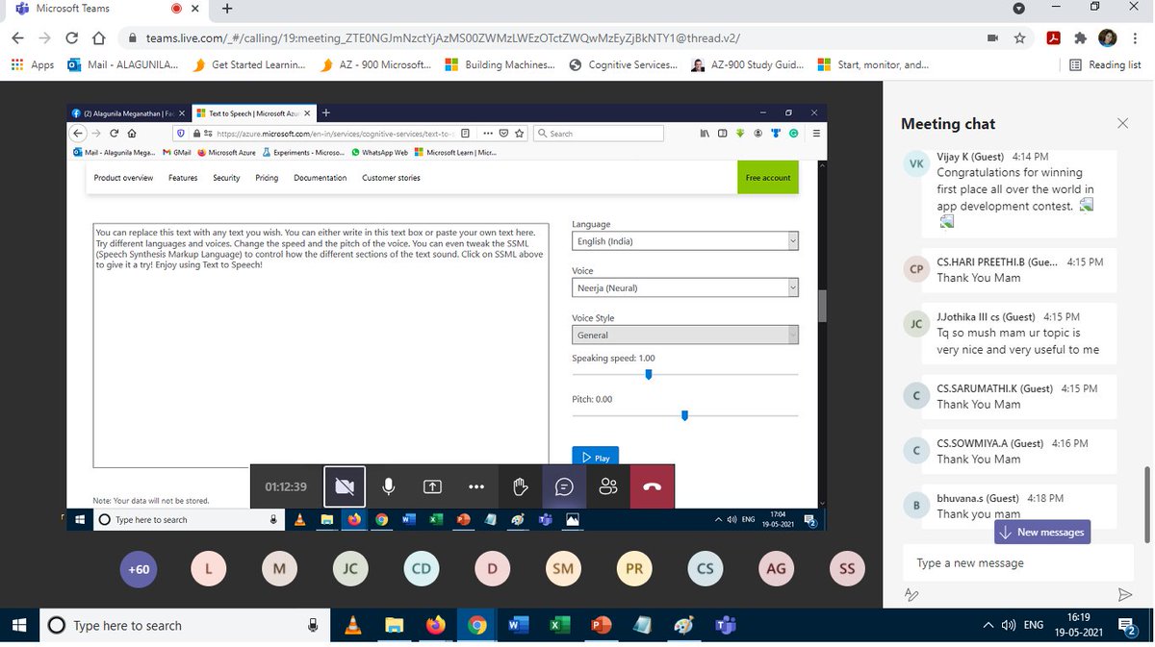Open Product overview tab on shared Azure page
This screenshot has height=647, width=1155.
(123, 178)
